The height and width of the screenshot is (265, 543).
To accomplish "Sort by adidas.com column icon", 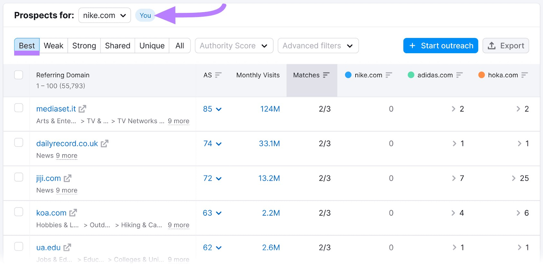I will (460, 75).
